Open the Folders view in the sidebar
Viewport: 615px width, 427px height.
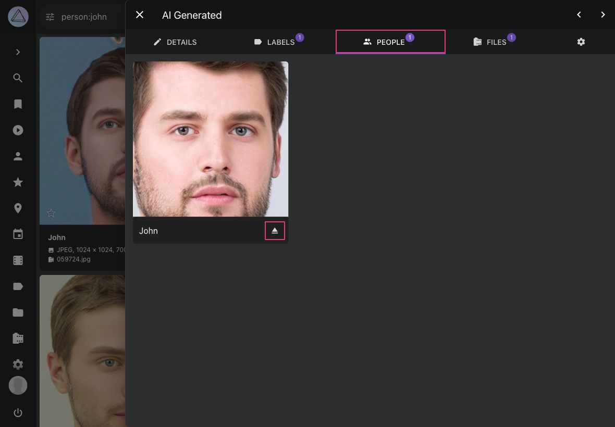18,312
